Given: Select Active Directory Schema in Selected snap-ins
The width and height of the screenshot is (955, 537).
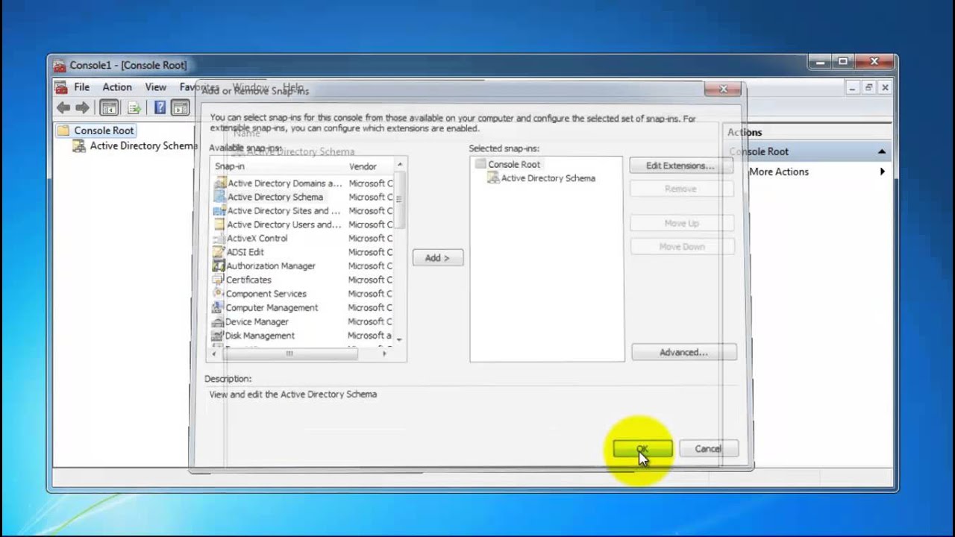Looking at the screenshot, I should coord(548,178).
